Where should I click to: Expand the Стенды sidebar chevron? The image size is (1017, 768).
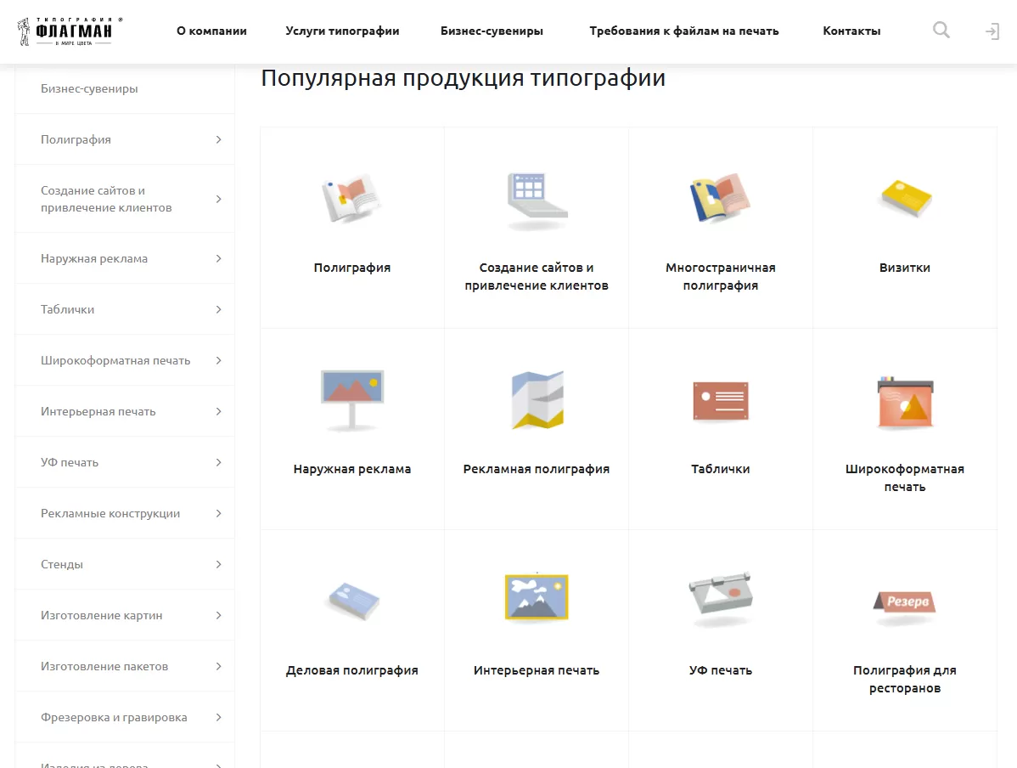pos(218,564)
